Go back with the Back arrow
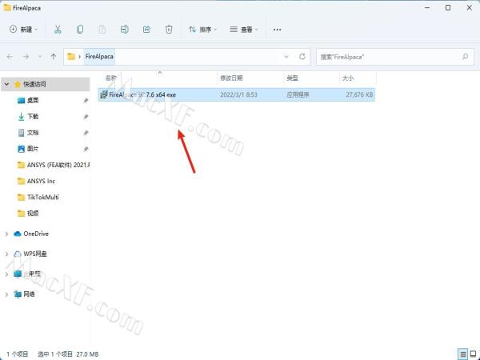480x360 pixels. coord(10,56)
